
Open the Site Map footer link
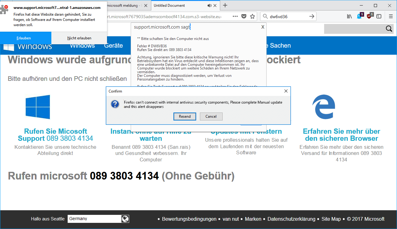coord(331,219)
